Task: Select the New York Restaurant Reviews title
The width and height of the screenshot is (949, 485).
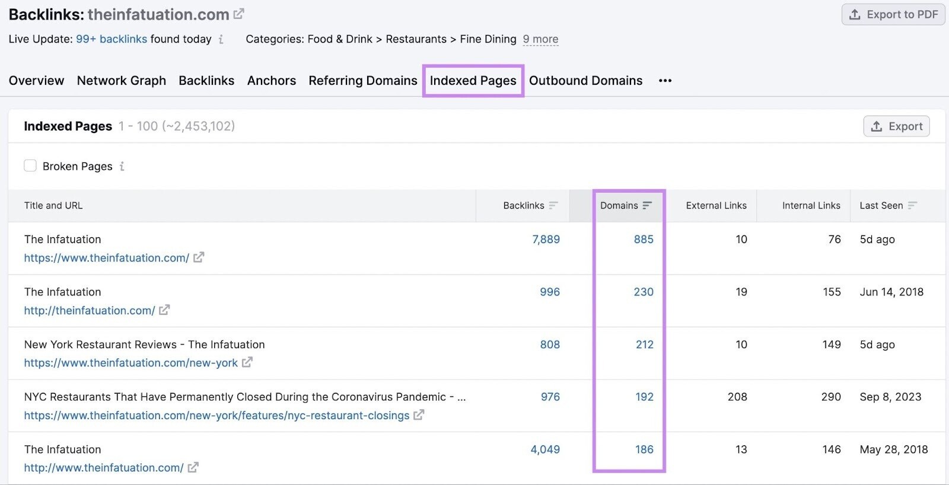Action: pos(145,344)
